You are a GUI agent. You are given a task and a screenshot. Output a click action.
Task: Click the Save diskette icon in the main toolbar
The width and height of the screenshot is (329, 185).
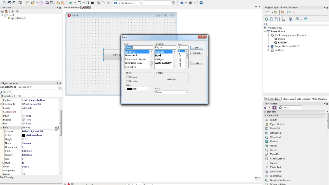coord(41,3)
